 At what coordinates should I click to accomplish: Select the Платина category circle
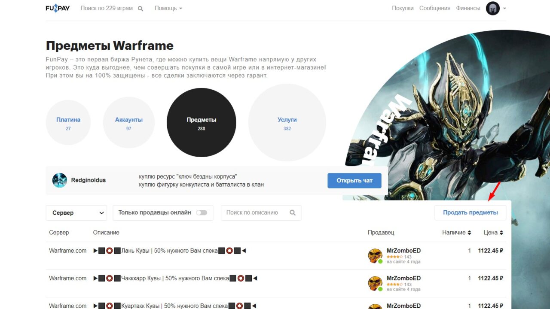tap(68, 123)
